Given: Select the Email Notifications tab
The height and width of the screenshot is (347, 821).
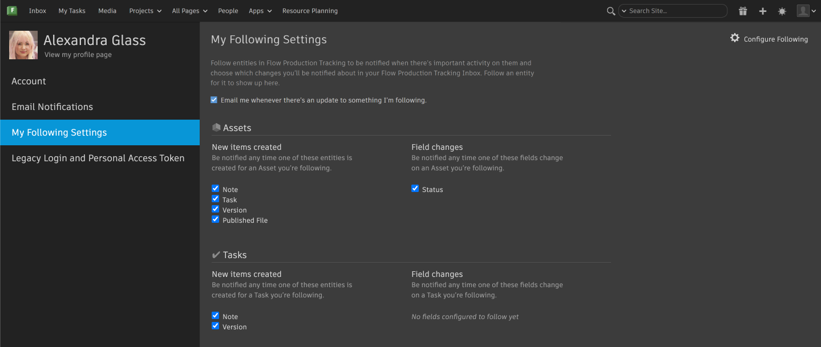Looking at the screenshot, I should pos(100,107).
